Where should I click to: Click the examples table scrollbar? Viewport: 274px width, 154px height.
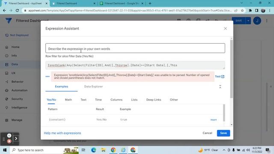[224, 113]
